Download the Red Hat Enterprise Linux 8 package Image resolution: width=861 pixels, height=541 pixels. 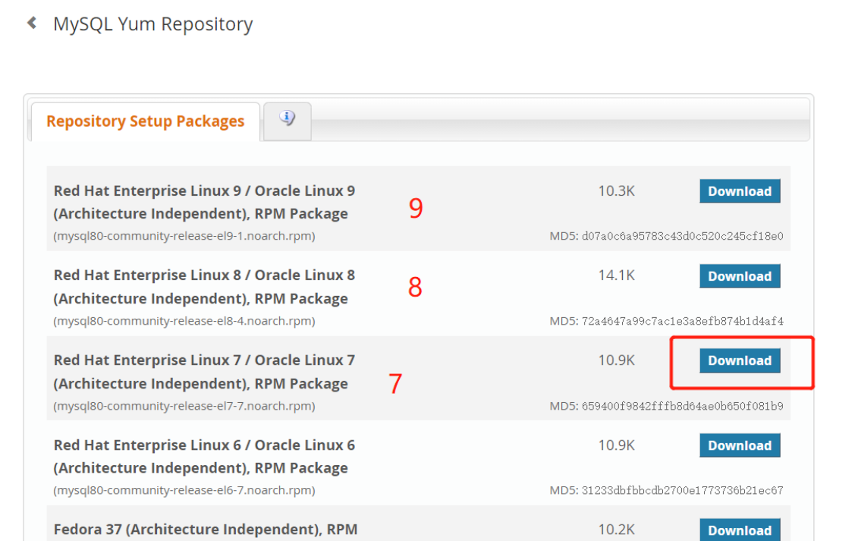[740, 276]
